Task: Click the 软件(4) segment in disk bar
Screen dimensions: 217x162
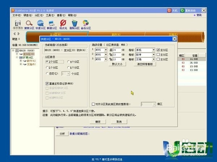Action: (x=116, y=34)
